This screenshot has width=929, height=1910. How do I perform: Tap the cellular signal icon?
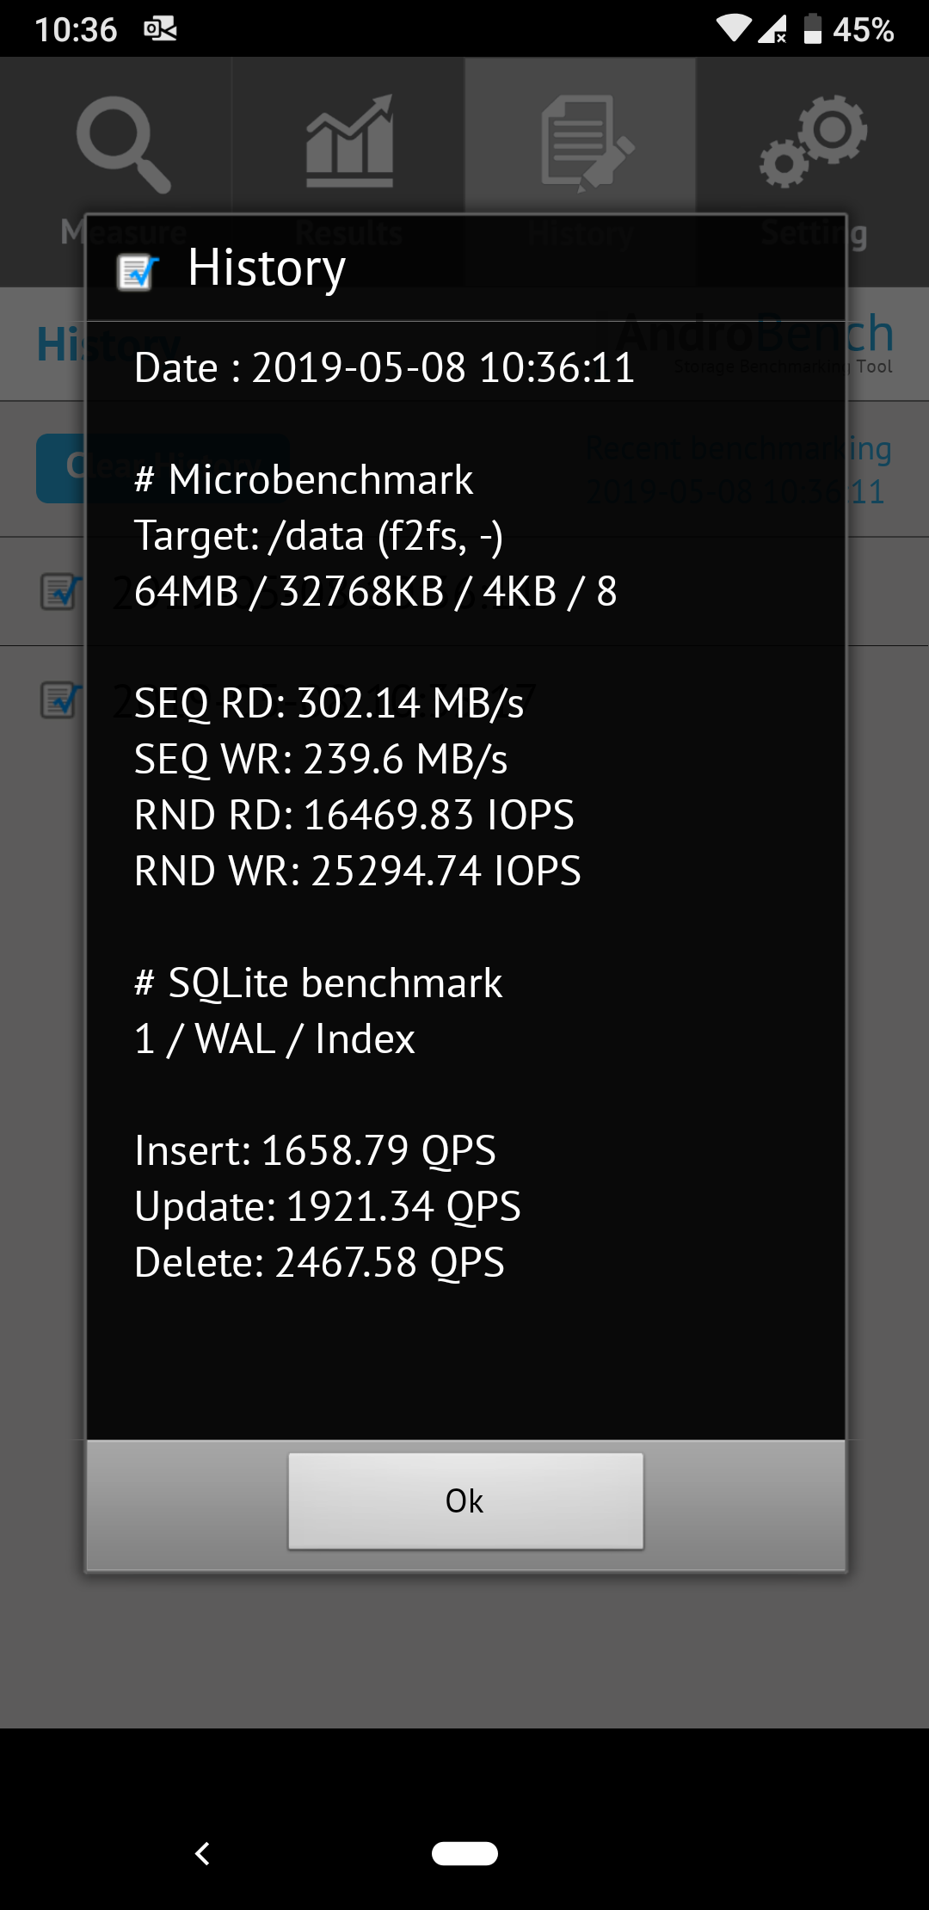[x=772, y=29]
